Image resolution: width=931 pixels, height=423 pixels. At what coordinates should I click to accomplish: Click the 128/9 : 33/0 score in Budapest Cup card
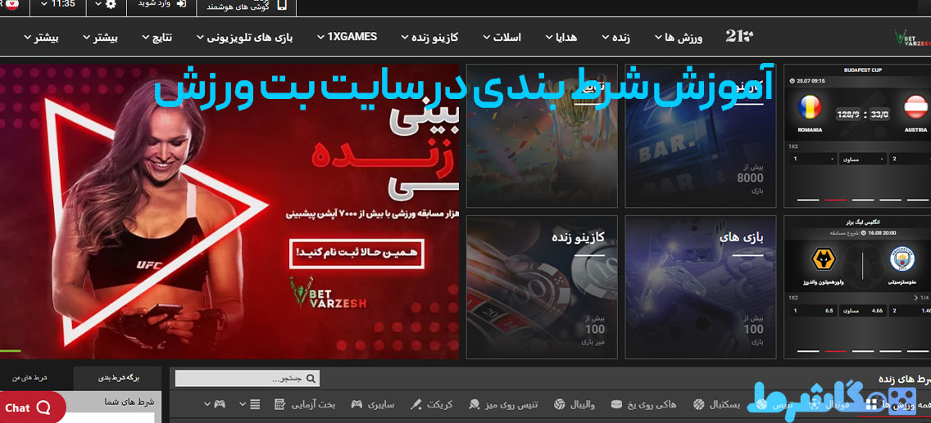click(x=862, y=115)
